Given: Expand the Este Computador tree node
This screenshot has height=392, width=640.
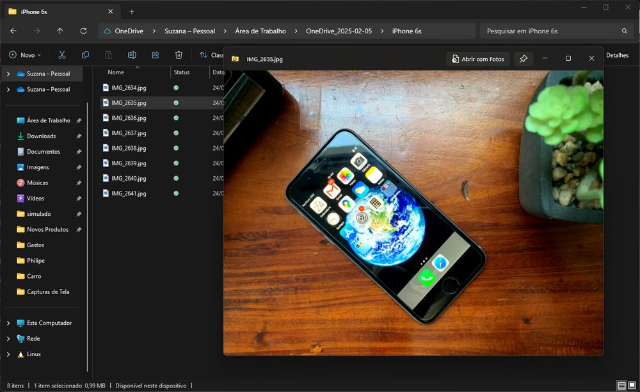Looking at the screenshot, I should click(x=8, y=323).
